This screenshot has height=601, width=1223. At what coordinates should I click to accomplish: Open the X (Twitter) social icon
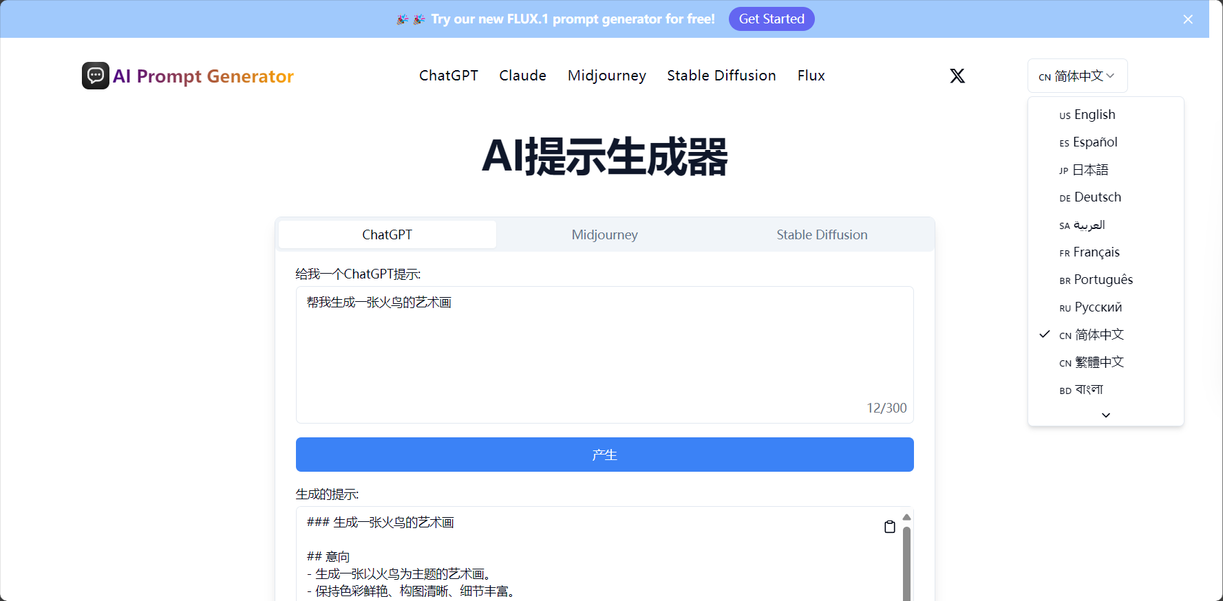point(957,76)
